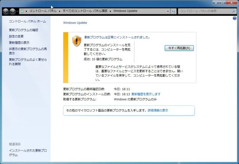Viewport: 239px width, 164px height.
Task: Focus the コントロール パネルの検索 search box
Action: 205,11
